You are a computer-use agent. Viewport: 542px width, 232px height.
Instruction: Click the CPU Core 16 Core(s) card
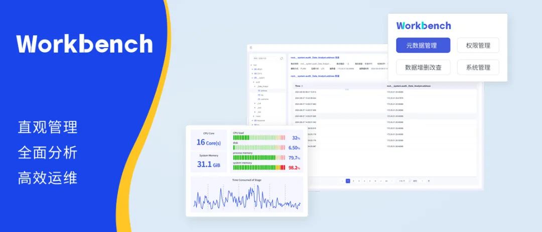tap(209, 140)
